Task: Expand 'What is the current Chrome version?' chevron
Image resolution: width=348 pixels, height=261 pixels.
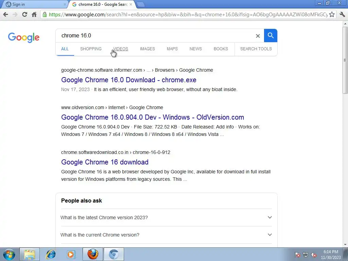Action: click(x=269, y=234)
